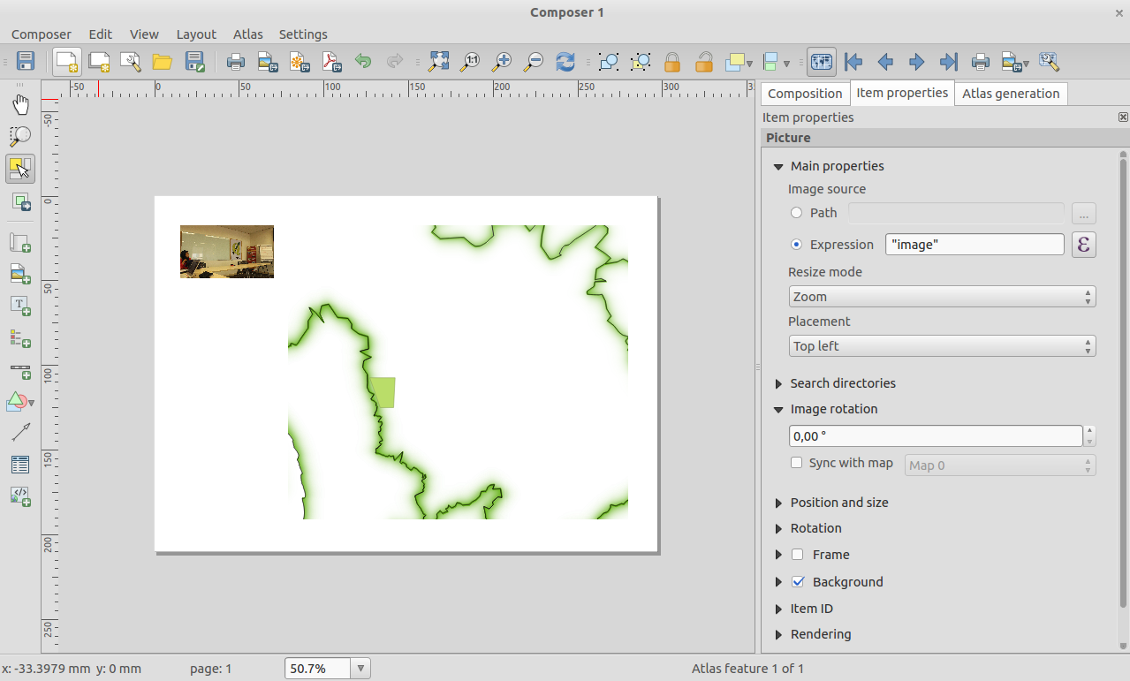Enable the Sync with map checkbox
The image size is (1130, 681).
coord(797,463)
